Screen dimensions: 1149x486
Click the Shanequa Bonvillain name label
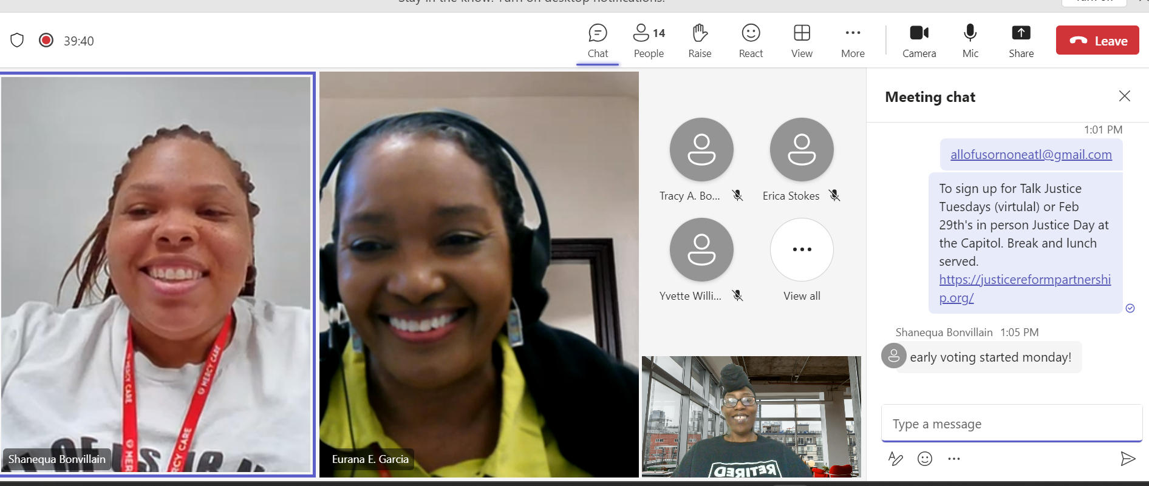[x=56, y=459]
